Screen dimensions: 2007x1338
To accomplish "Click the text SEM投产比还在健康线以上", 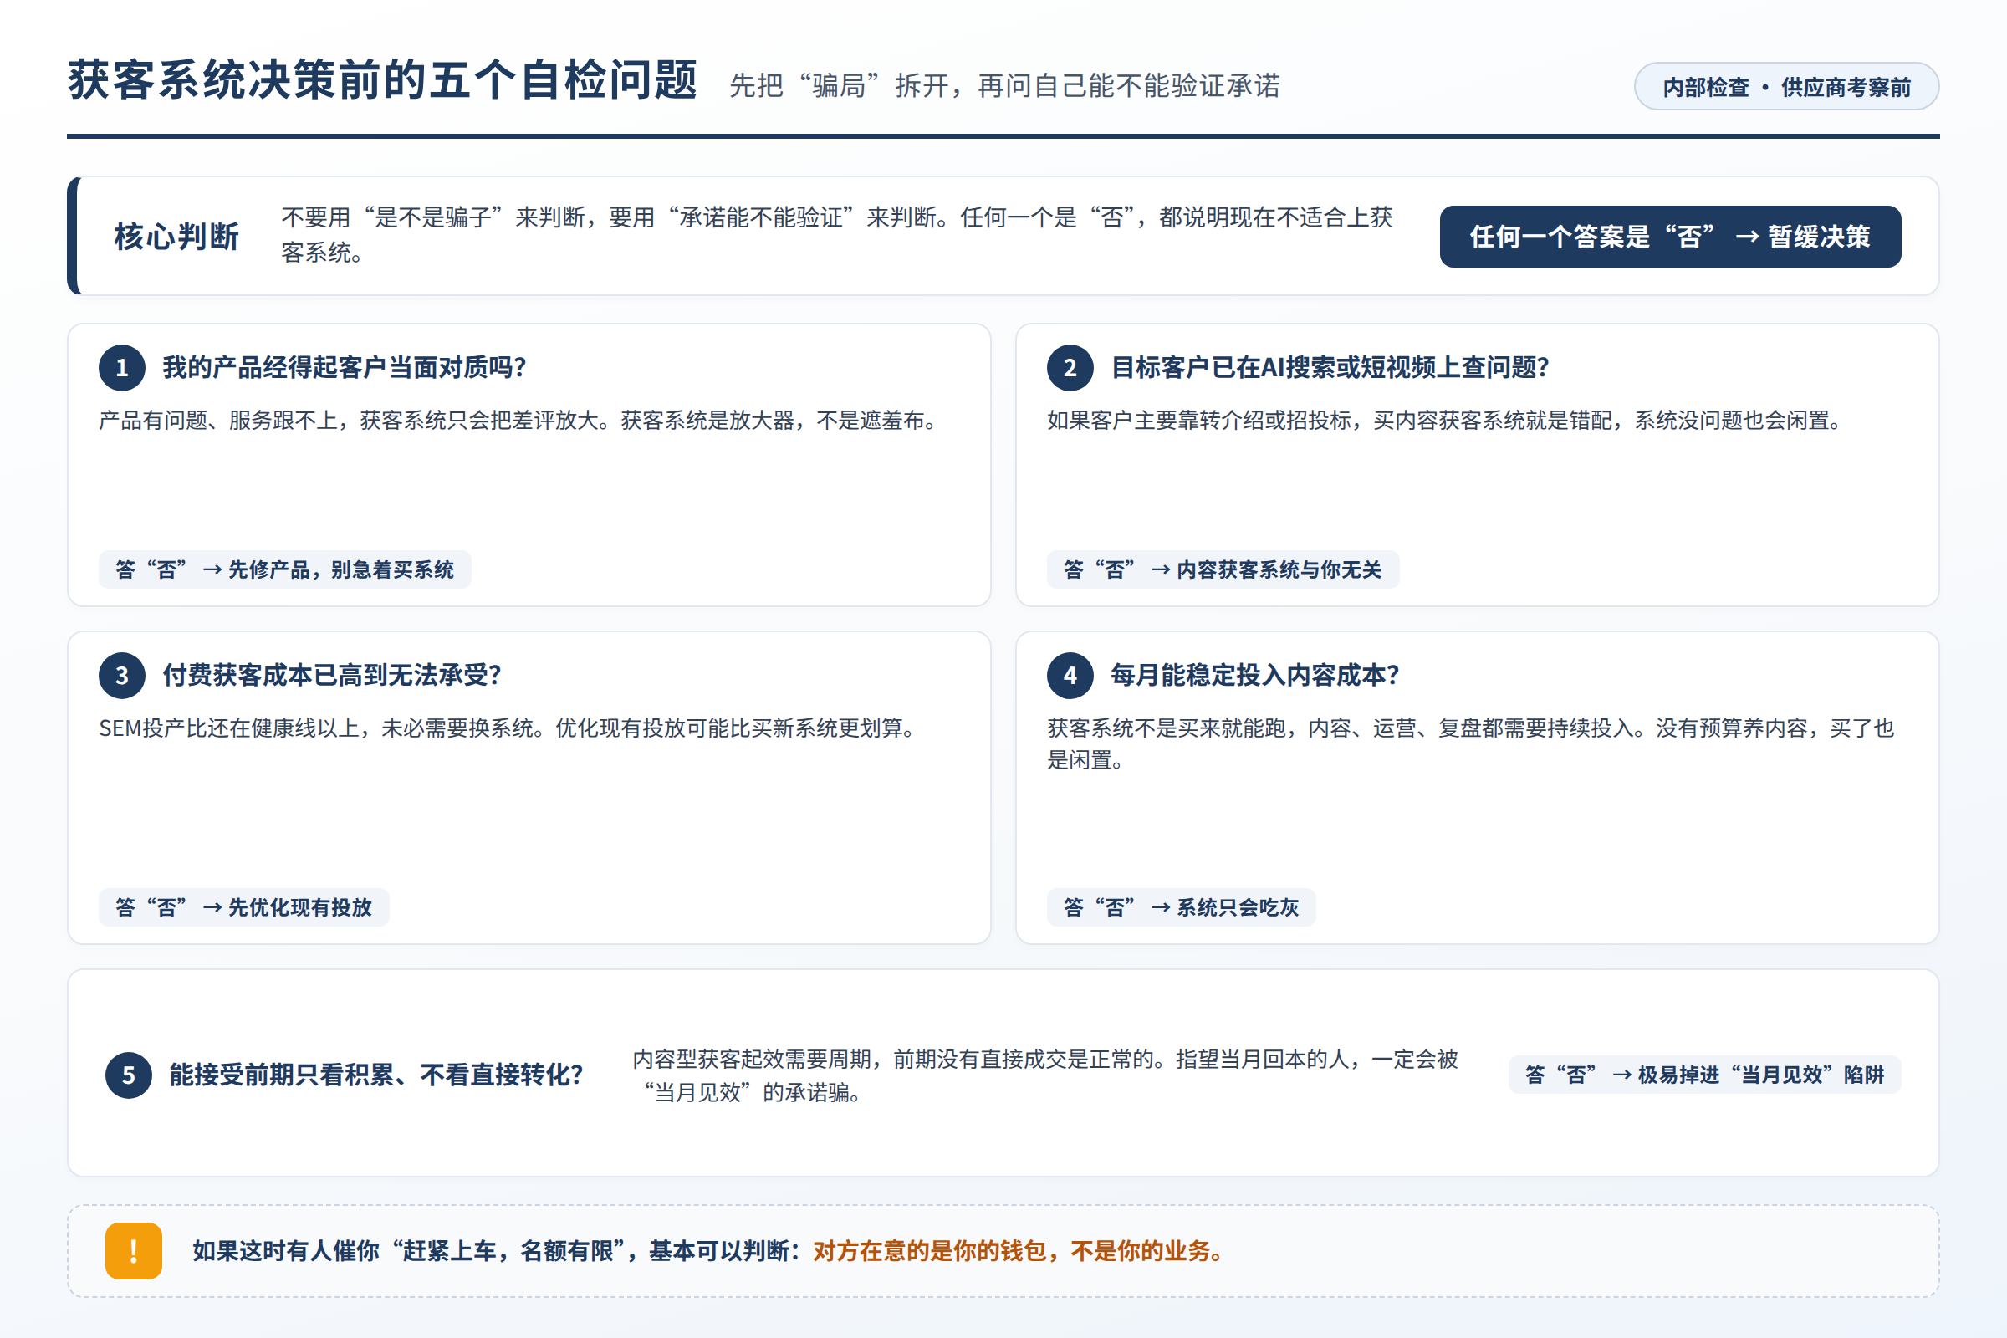I will tap(228, 728).
